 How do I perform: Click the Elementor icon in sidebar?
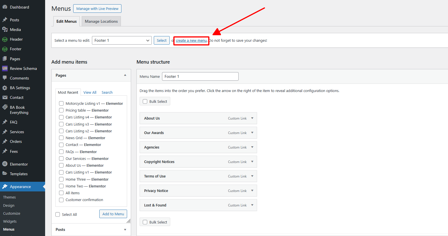pos(5,164)
